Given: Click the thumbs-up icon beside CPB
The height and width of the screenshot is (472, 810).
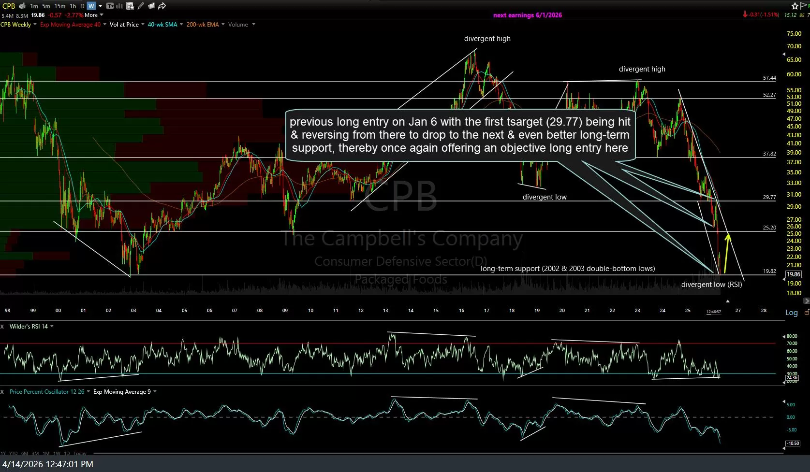Looking at the screenshot, I should [x=22, y=6].
